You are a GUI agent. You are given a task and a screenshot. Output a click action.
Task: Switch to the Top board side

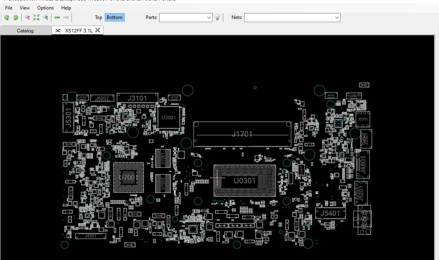click(x=98, y=17)
